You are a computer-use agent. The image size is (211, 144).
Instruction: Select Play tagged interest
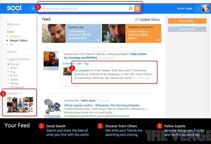13,72
